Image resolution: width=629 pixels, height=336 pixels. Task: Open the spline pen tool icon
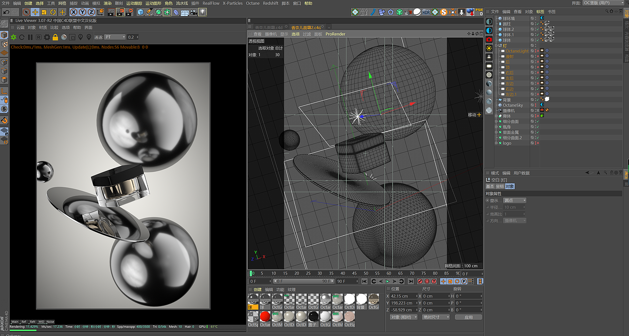pyautogui.click(x=149, y=12)
